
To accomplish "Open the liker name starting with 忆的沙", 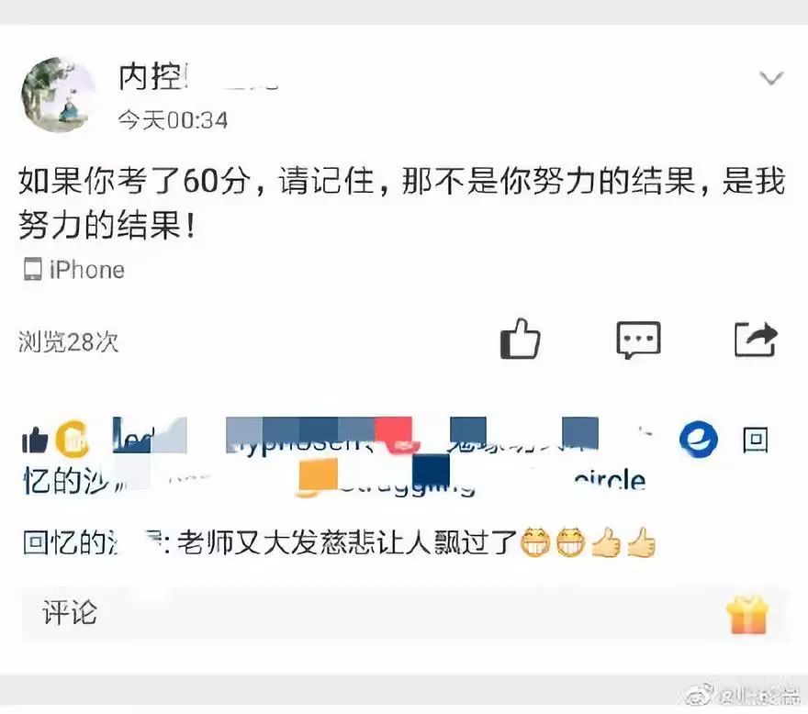I will (x=67, y=480).
